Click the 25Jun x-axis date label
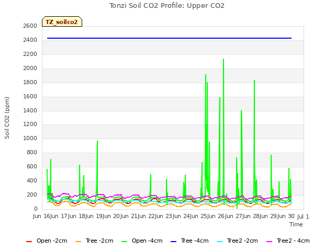The height and width of the screenshot is (251, 335). (x=208, y=216)
